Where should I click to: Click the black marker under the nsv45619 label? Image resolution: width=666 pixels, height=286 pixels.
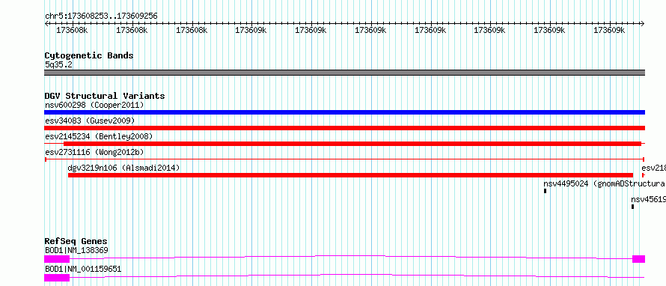pos(632,207)
